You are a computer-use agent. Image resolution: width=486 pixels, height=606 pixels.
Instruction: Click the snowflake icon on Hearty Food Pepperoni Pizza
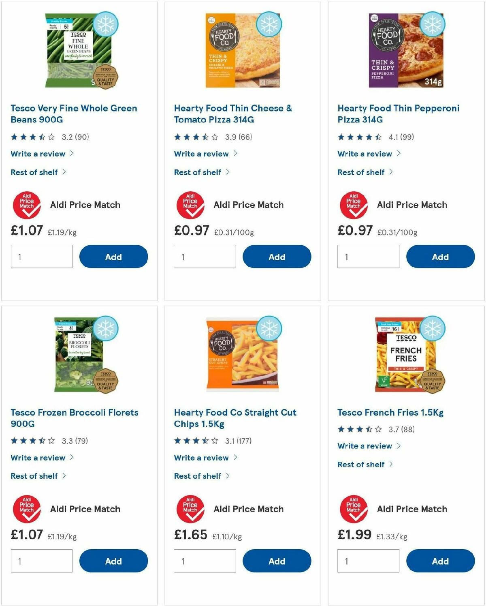432,24
